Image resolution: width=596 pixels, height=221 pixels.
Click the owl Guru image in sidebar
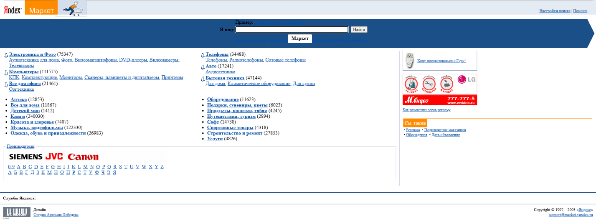pos(410,61)
